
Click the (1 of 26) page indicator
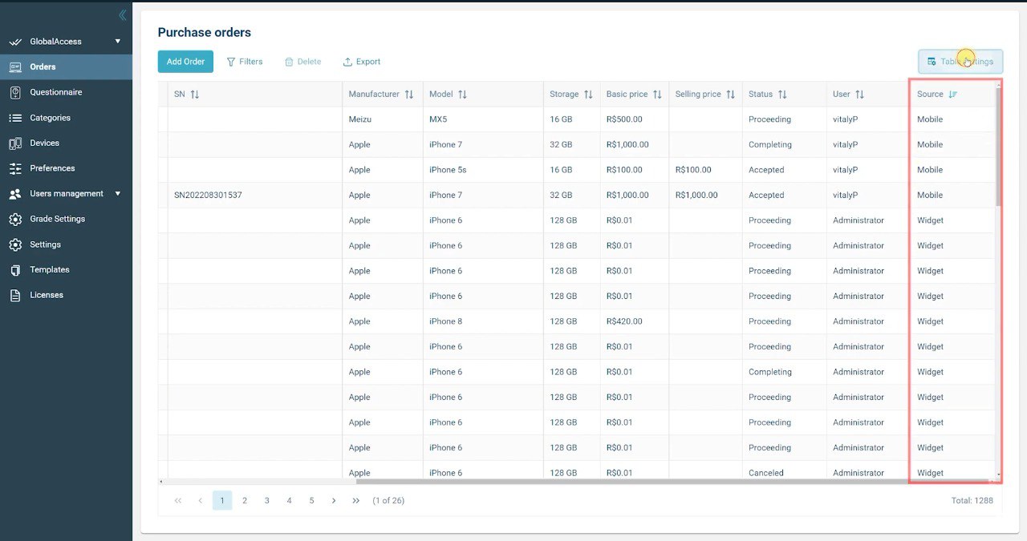[388, 501]
